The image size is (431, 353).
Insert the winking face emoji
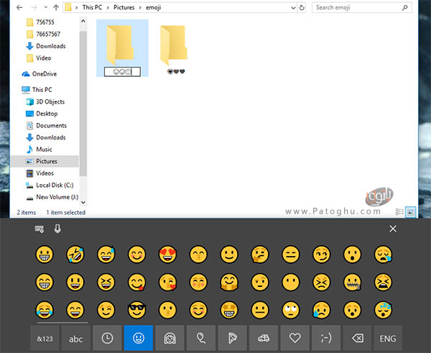point(106,310)
